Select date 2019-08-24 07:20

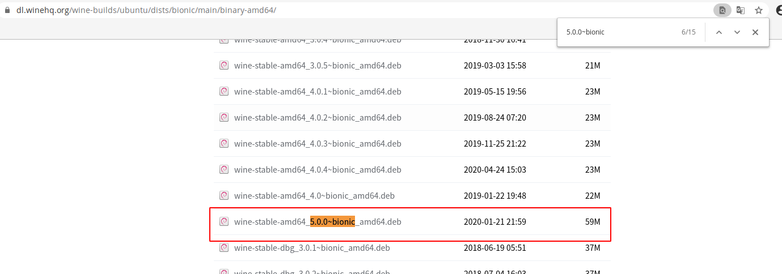(495, 118)
